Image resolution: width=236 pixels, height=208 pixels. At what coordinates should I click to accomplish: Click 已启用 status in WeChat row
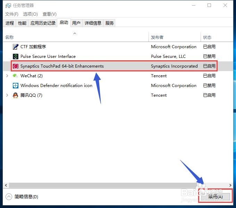pyautogui.click(x=209, y=76)
